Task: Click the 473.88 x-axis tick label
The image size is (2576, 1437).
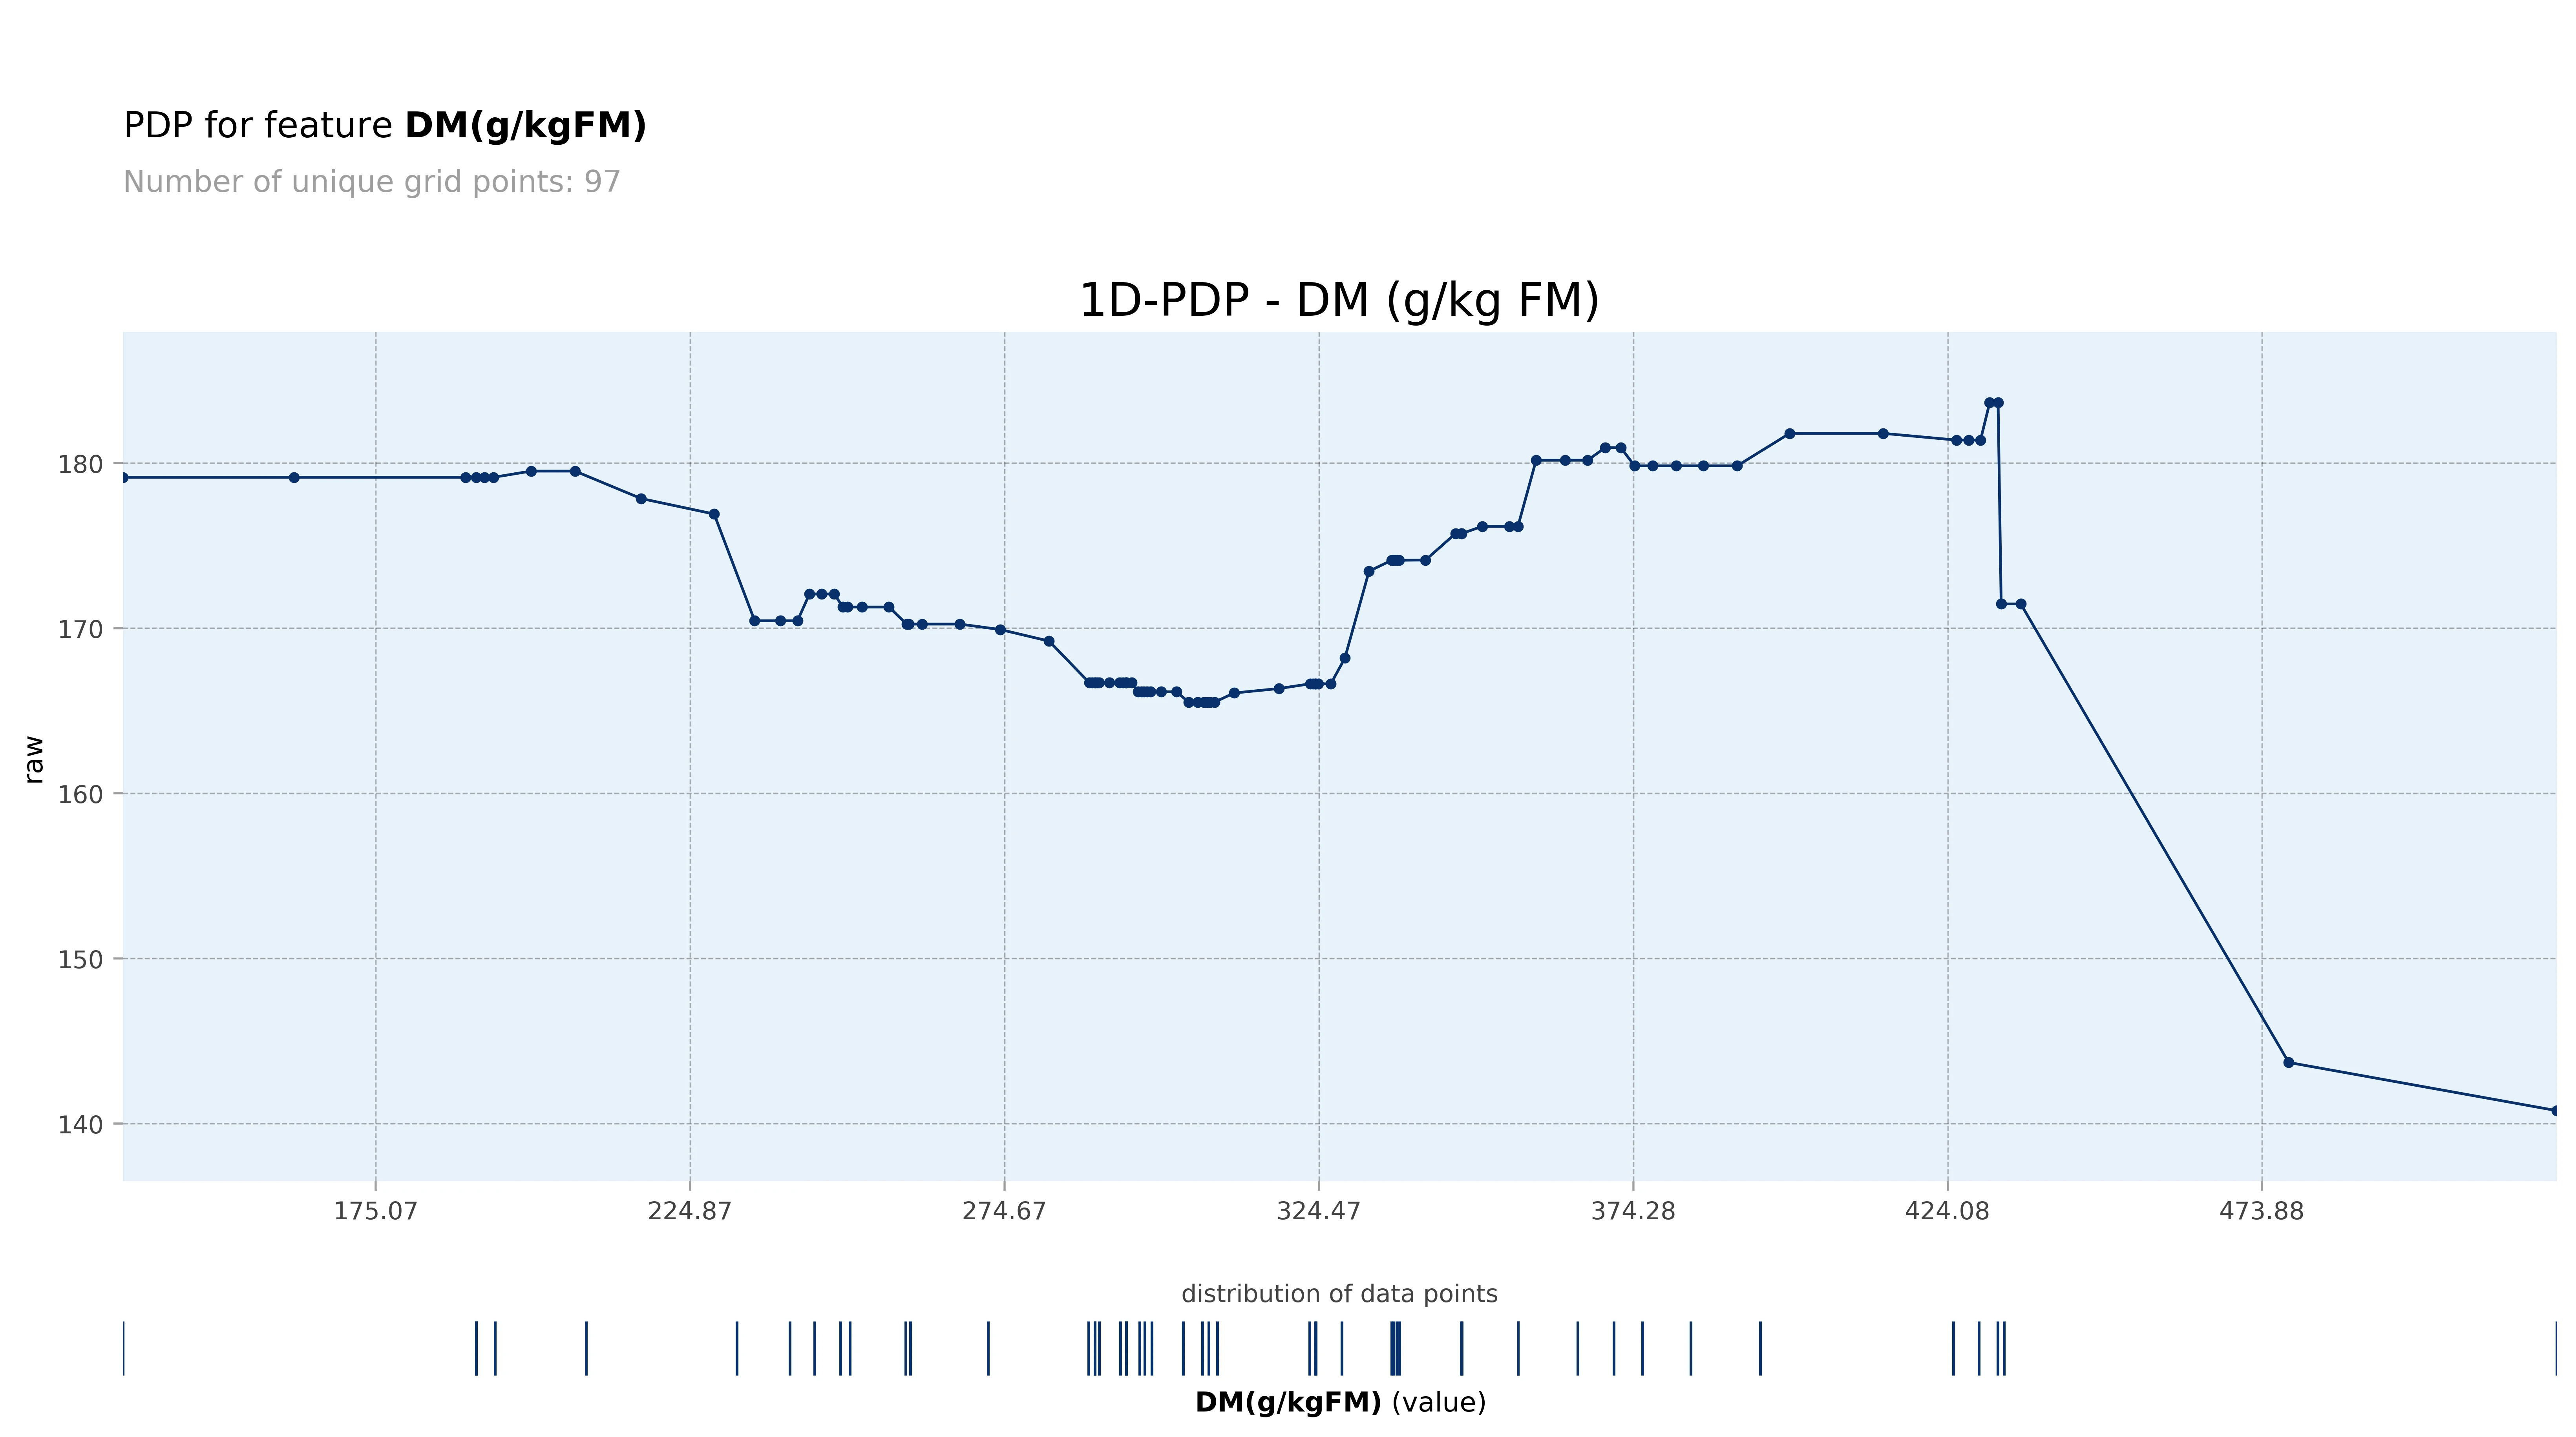Action: pos(2261,1211)
